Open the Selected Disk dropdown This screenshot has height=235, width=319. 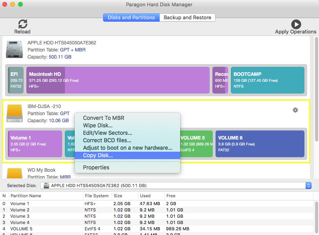click(176, 185)
